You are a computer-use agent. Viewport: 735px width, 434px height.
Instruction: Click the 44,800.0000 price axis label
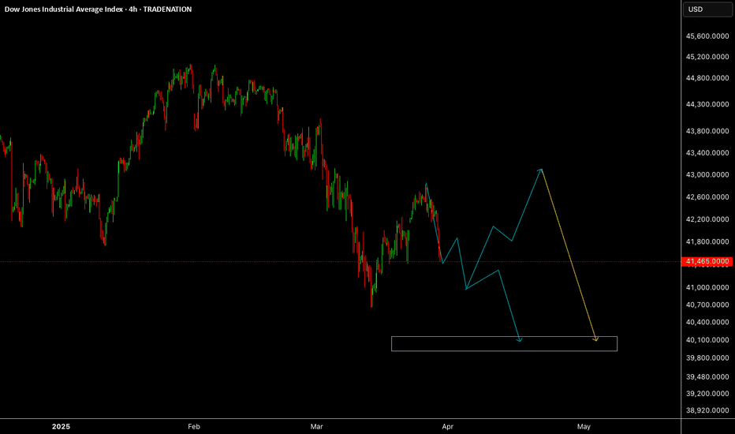(707, 78)
